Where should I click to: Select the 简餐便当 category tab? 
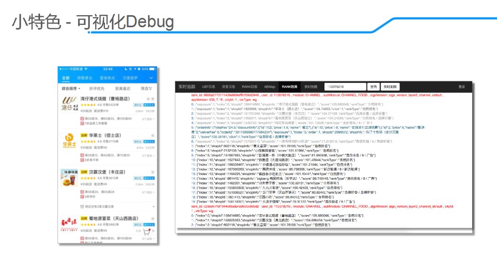pyautogui.click(x=85, y=78)
